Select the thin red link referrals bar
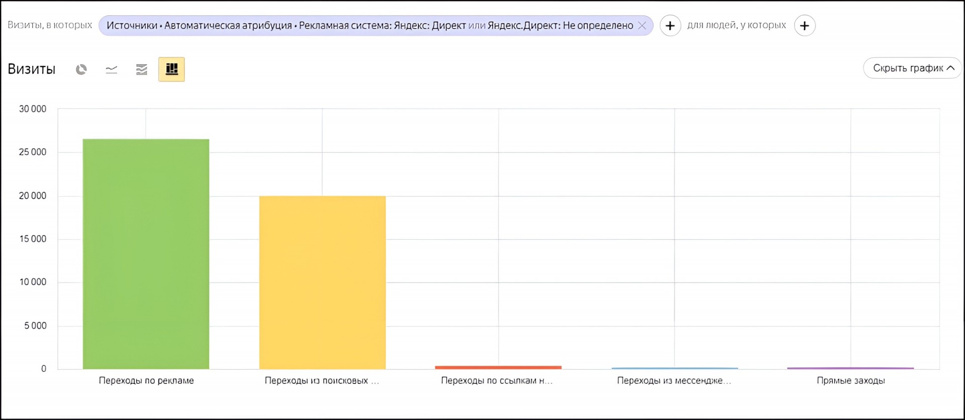This screenshot has width=965, height=420. click(498, 367)
